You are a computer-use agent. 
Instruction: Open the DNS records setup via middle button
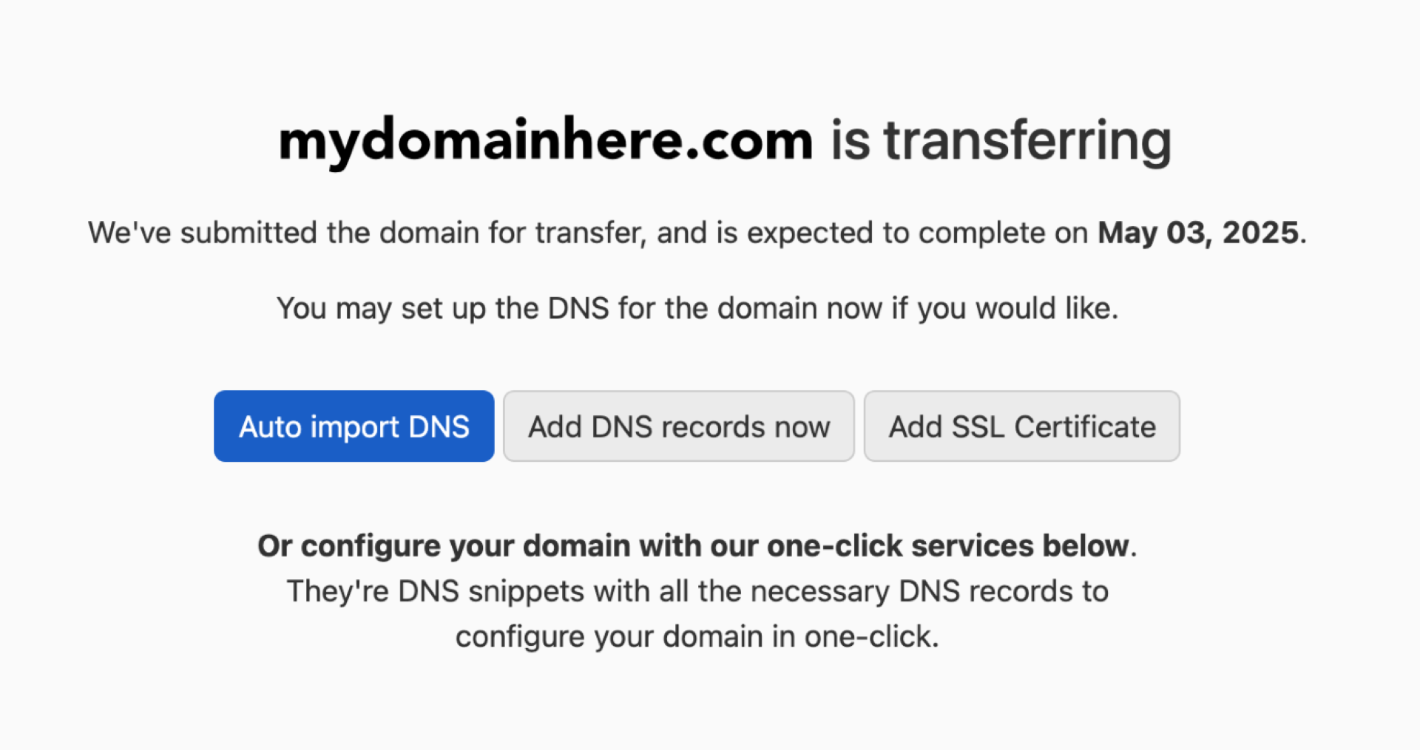click(678, 426)
